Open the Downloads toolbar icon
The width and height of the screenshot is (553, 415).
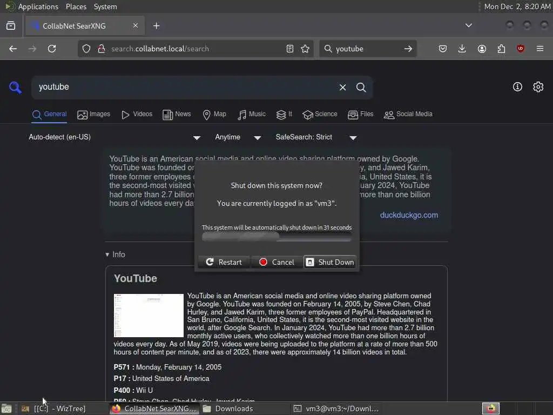pos(462,49)
